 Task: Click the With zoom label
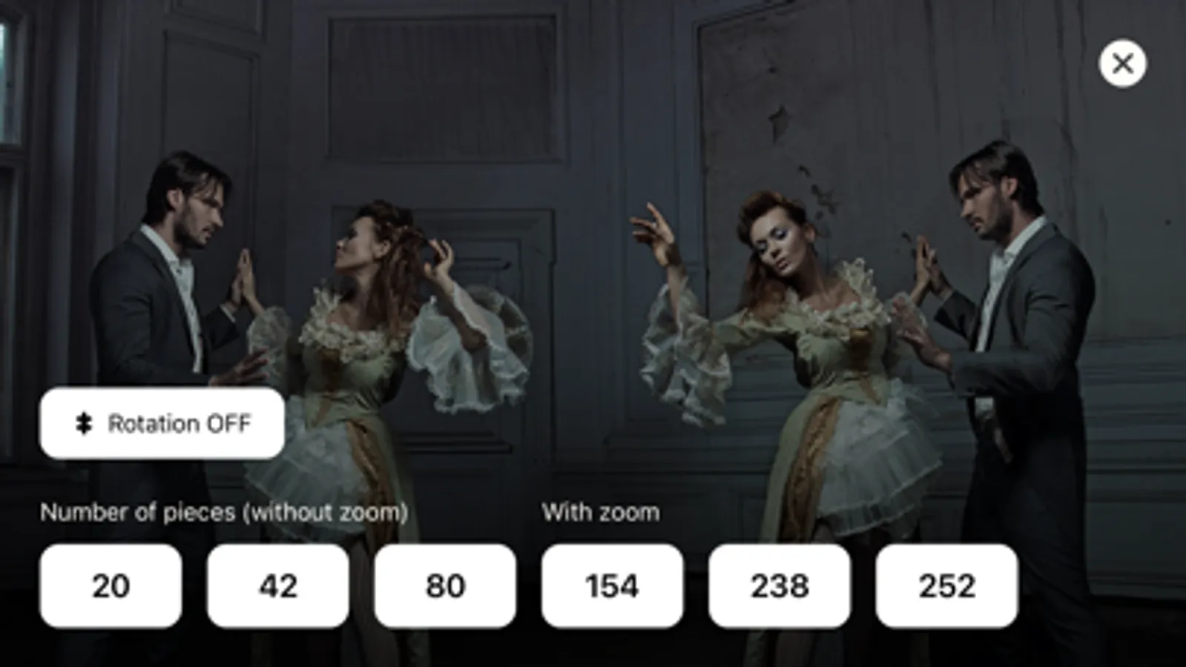point(600,512)
